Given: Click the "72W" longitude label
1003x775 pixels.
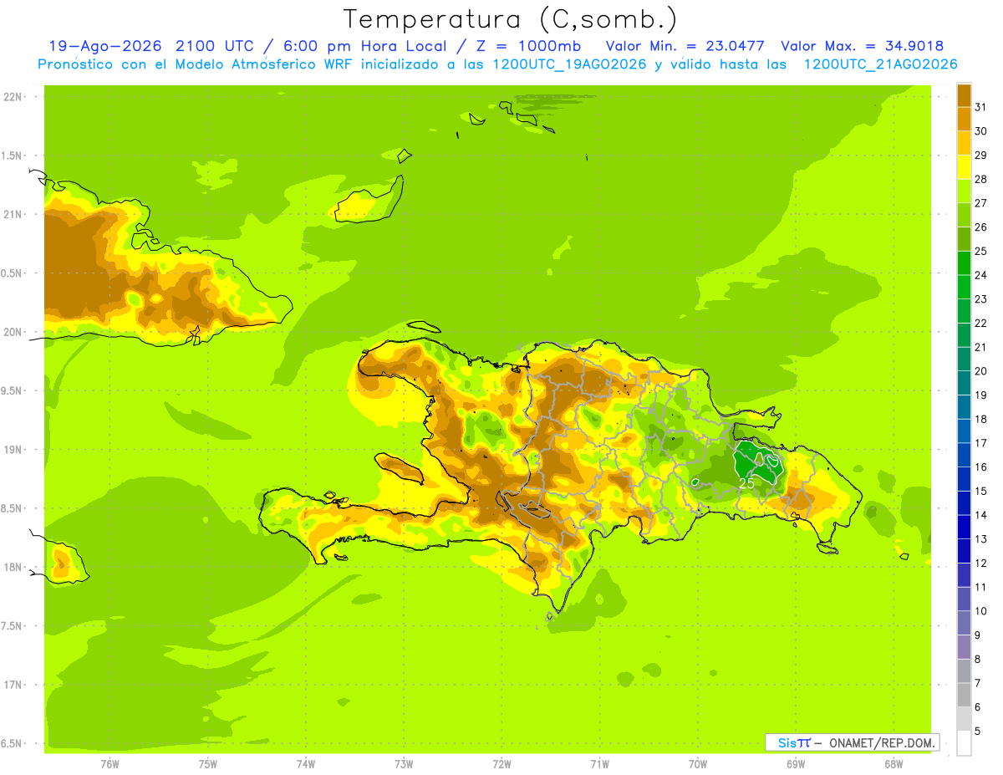Looking at the screenshot, I should click(x=501, y=764).
